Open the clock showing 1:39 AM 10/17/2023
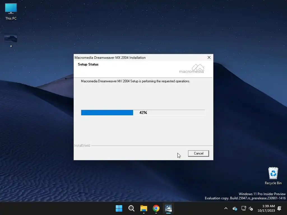This screenshot has height=215, width=287. 266,208
